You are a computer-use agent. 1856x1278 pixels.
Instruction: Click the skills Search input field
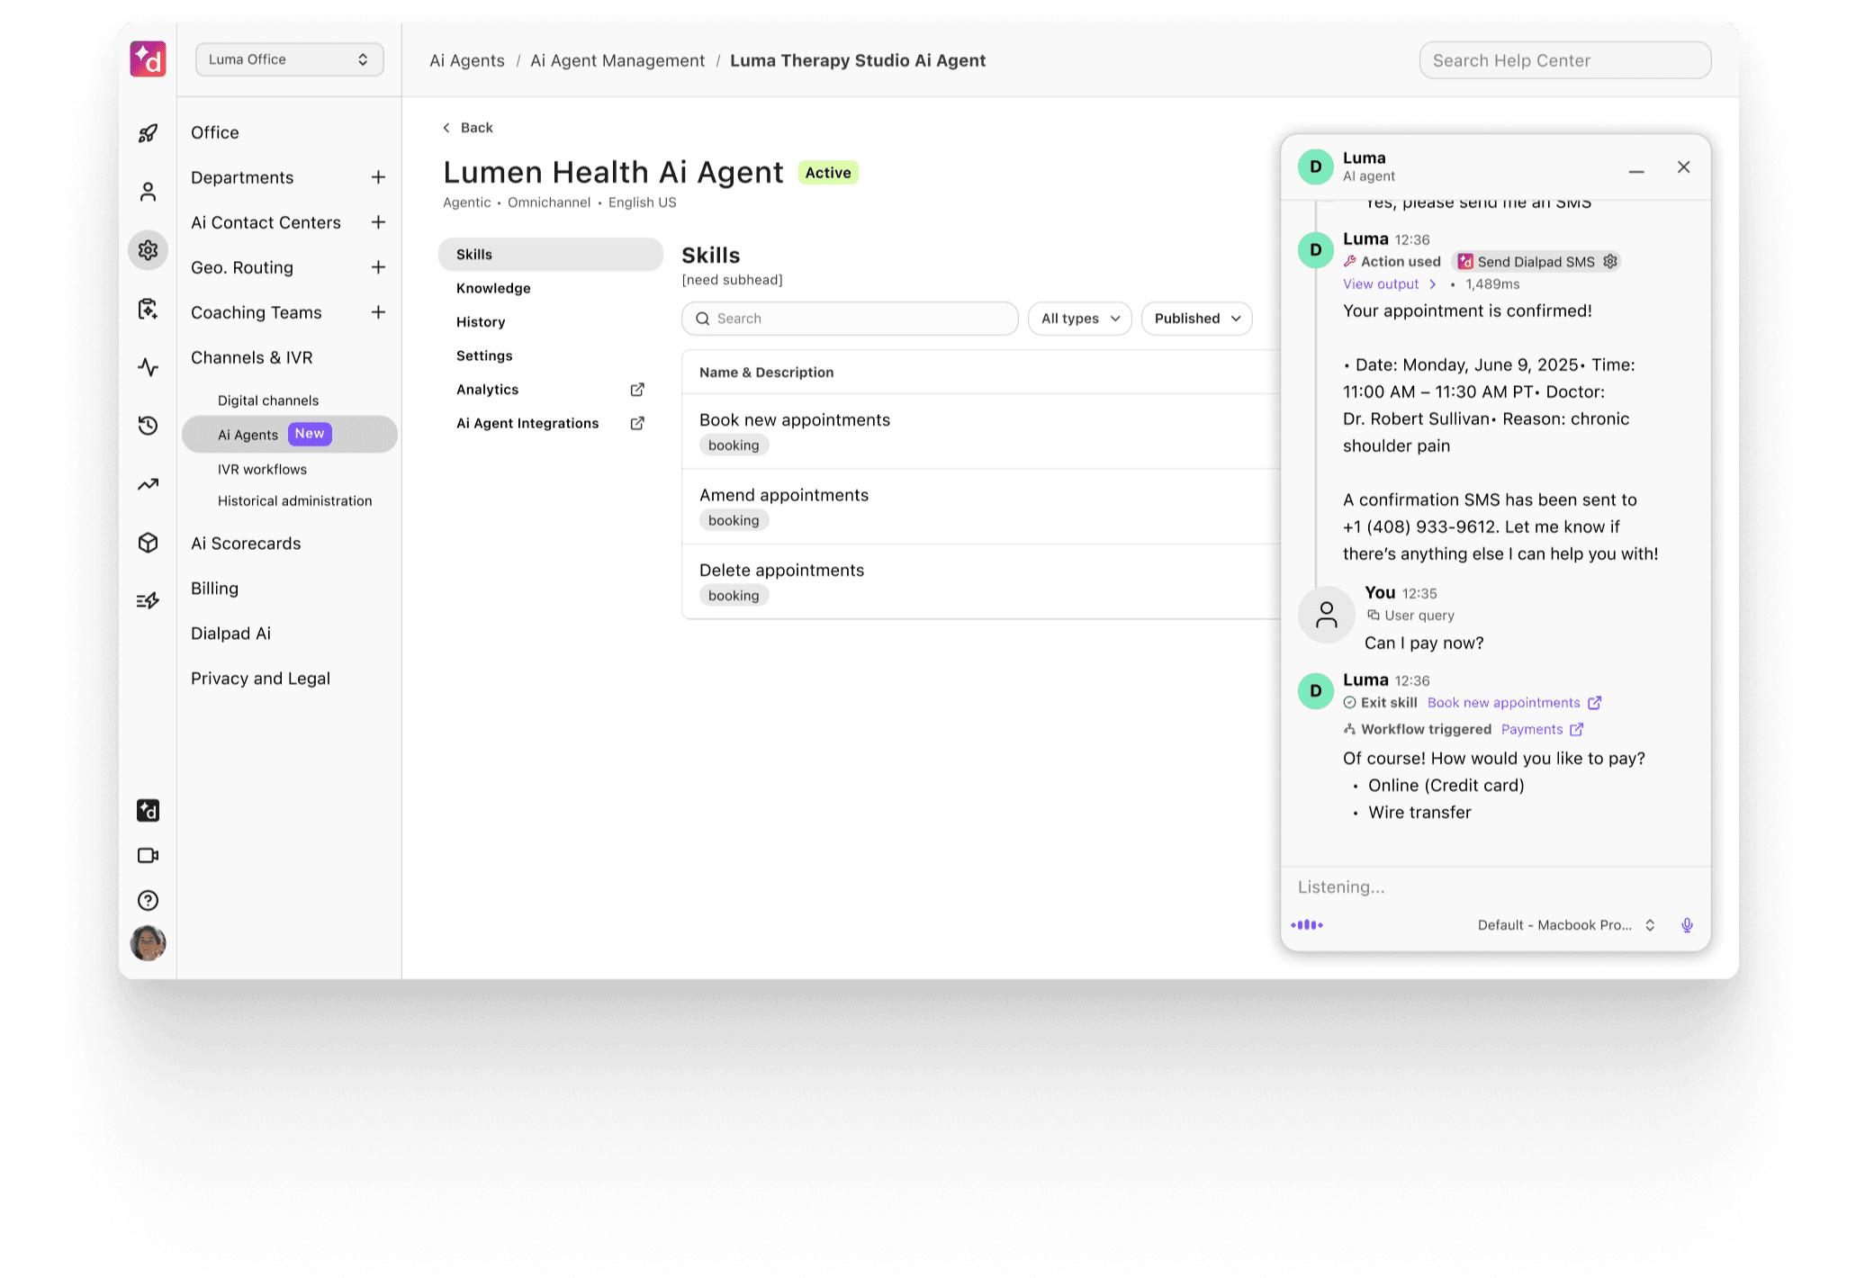click(849, 319)
